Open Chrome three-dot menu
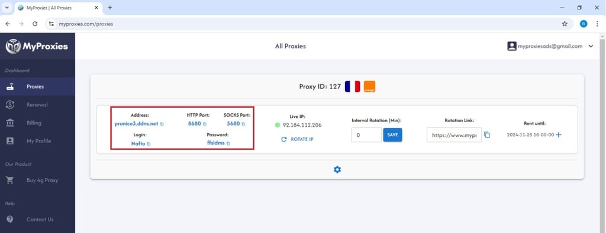The width and height of the screenshot is (606, 233). [x=597, y=24]
